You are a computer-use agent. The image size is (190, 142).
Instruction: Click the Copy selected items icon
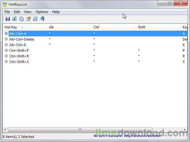(21, 19)
